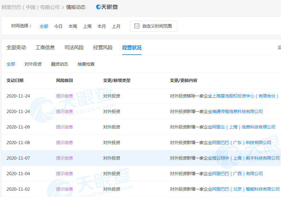Select the date cell 2020-11-09
Viewport: 281px width, 197px height.
tap(18, 127)
